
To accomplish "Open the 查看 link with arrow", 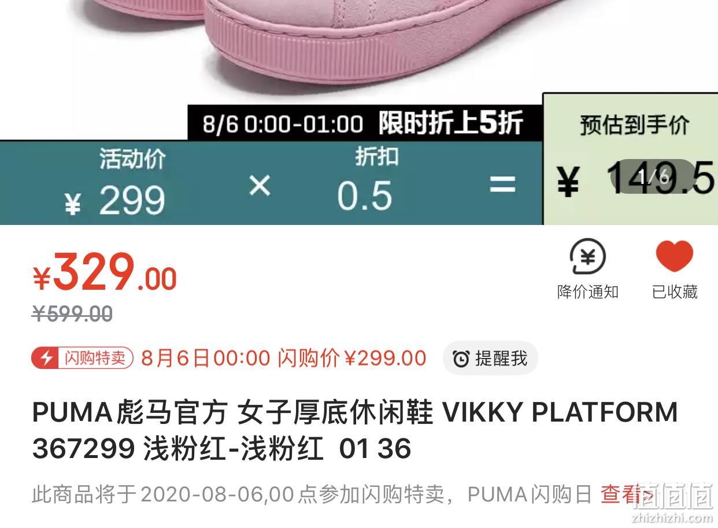I will [x=628, y=494].
